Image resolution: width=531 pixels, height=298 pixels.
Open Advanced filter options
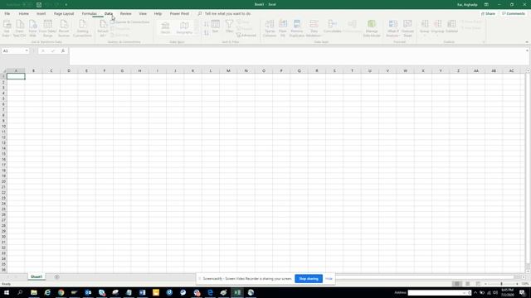tap(246, 35)
